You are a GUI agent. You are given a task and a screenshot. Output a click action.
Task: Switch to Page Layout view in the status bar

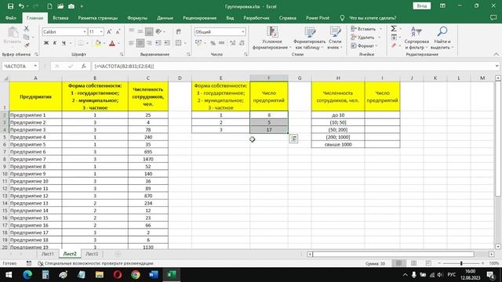pos(413,263)
